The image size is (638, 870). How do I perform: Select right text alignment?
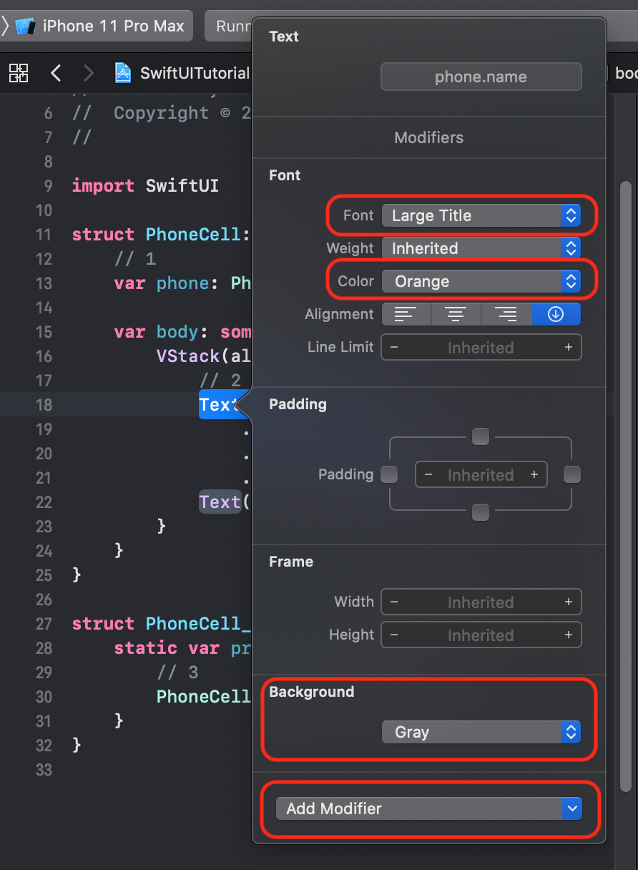click(506, 314)
